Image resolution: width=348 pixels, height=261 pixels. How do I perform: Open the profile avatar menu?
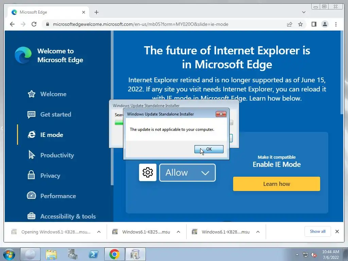click(325, 24)
